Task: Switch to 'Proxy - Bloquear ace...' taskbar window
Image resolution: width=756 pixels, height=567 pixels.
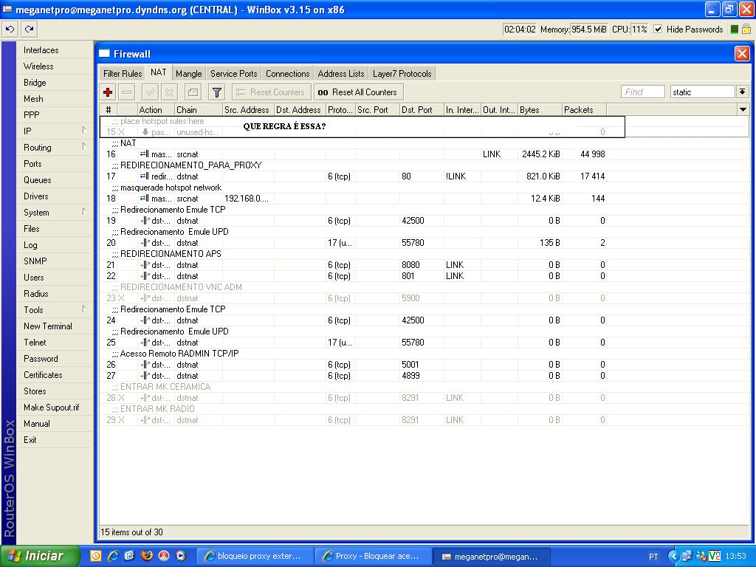Action: click(373, 556)
